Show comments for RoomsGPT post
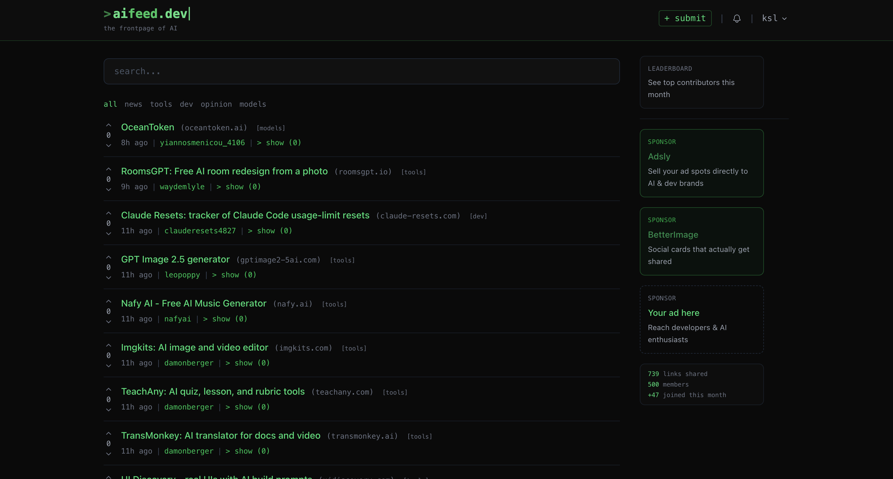The height and width of the screenshot is (479, 893). click(239, 187)
